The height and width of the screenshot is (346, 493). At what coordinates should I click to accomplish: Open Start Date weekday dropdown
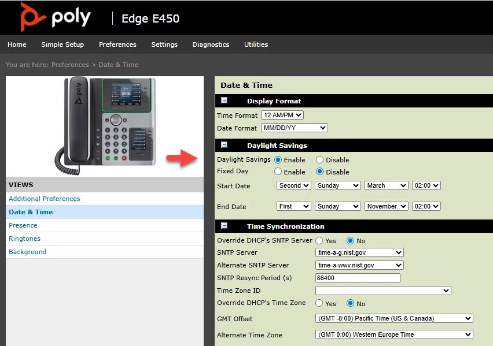(x=338, y=185)
